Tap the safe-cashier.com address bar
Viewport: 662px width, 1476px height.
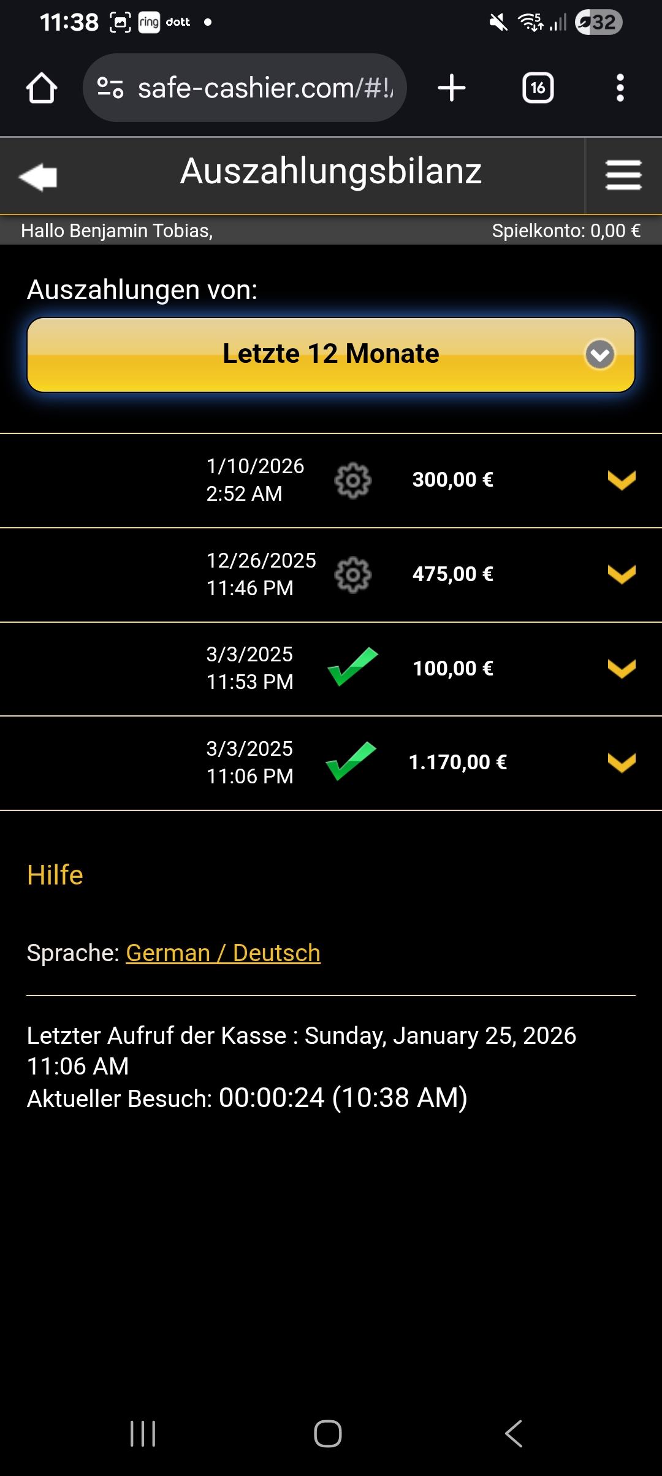point(265,88)
